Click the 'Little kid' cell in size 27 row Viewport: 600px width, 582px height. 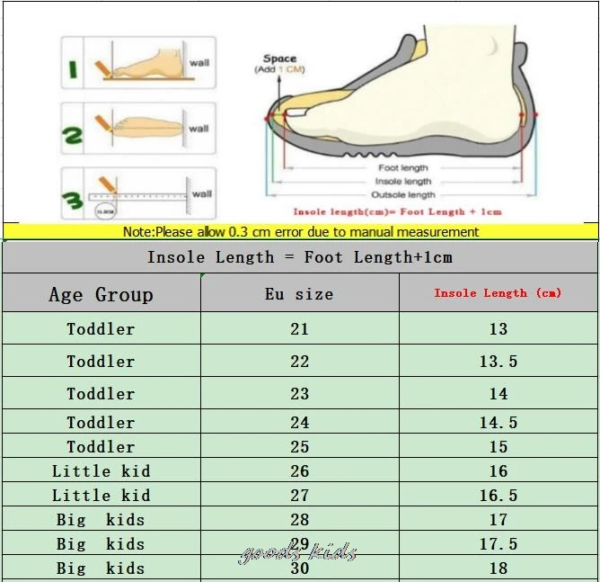101,495
